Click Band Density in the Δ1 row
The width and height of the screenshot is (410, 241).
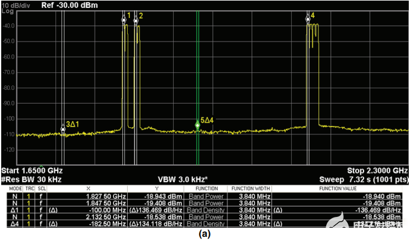pos(206,210)
